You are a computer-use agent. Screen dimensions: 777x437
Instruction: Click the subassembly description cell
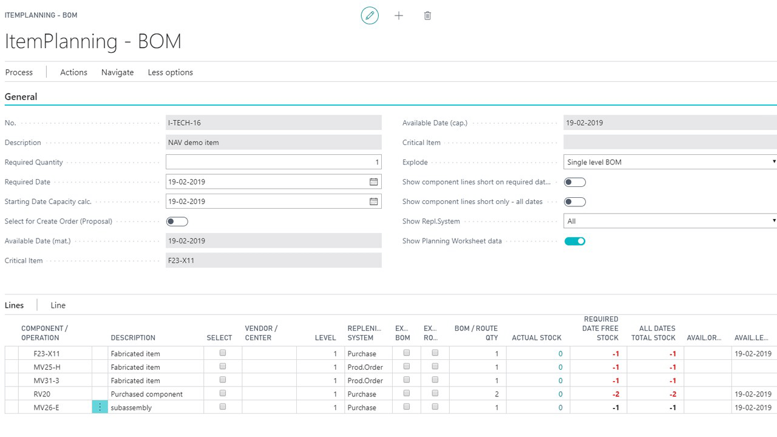[x=156, y=407]
